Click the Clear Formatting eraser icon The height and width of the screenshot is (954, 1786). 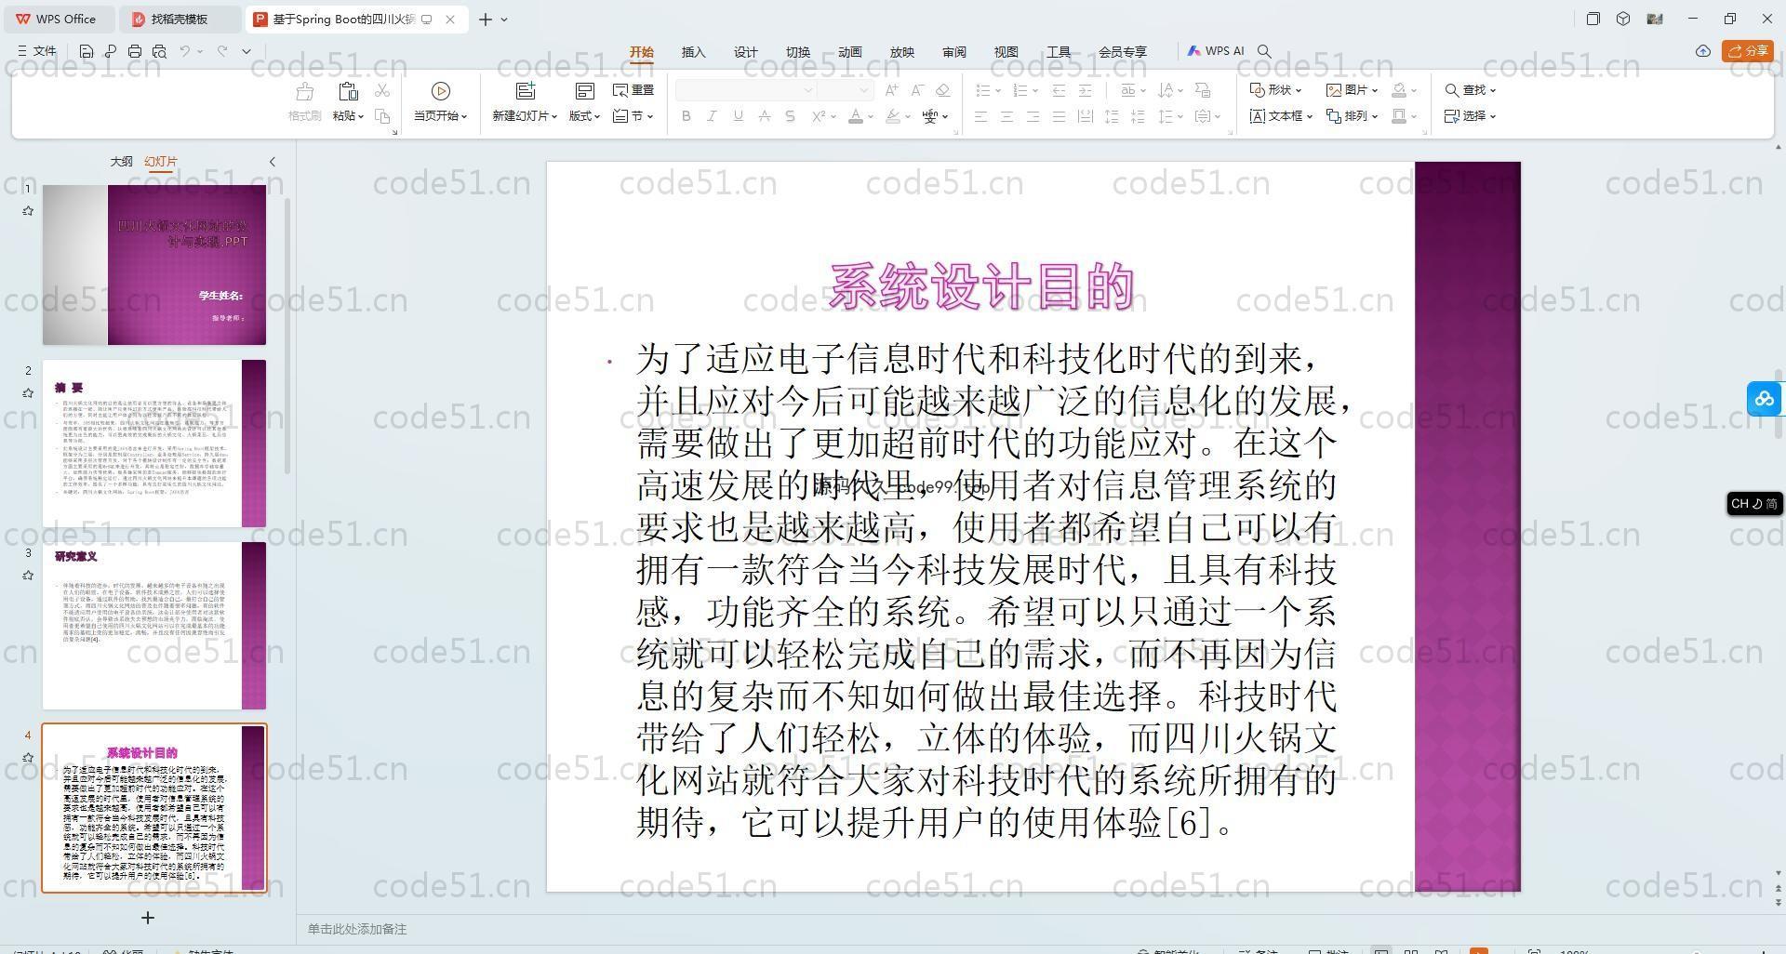tap(943, 90)
